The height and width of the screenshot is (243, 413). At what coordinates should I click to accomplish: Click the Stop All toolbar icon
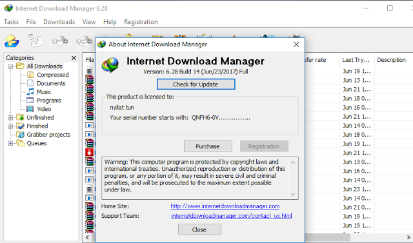(84, 41)
